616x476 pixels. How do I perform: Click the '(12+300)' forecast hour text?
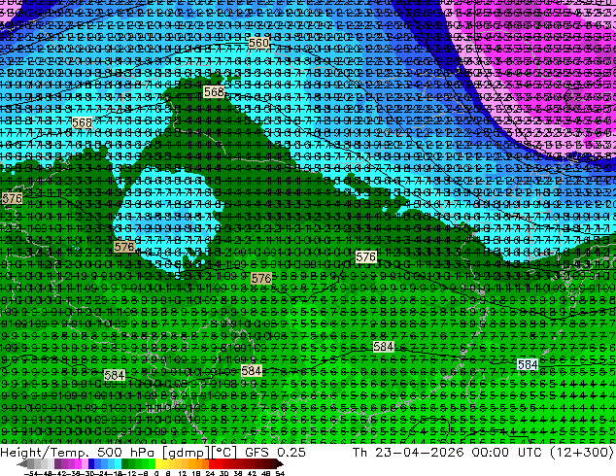(x=581, y=453)
